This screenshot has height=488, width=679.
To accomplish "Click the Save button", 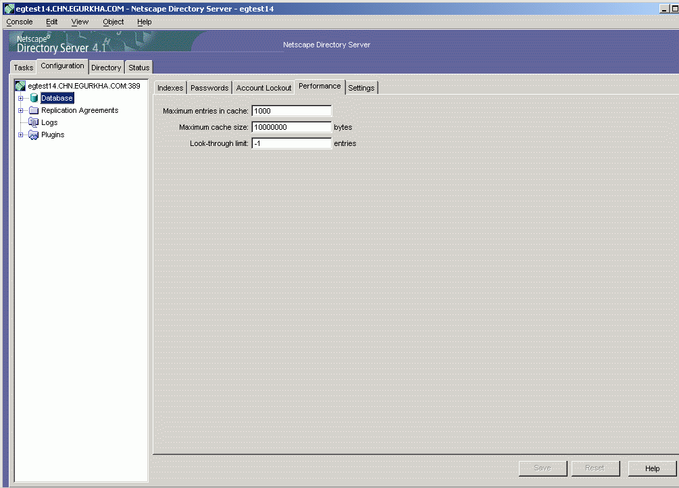I will point(543,468).
